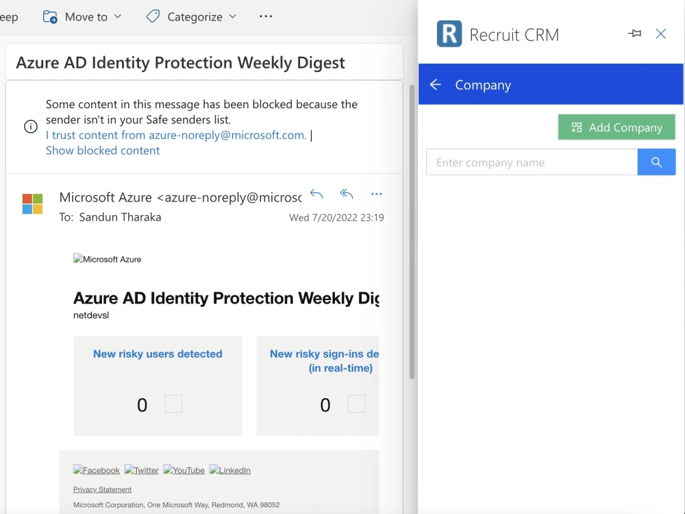This screenshot has width=685, height=514.
Task: Click recipient name Sandun Tharaka
Action: 120,217
